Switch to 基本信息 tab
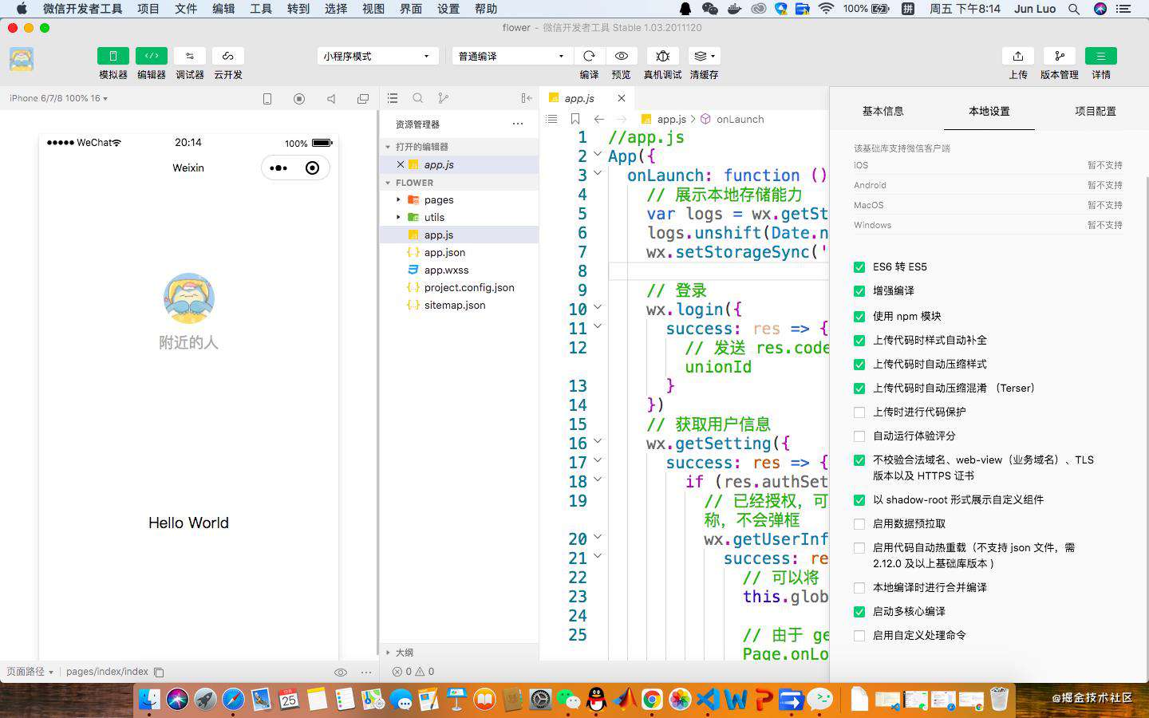The width and height of the screenshot is (1149, 718). [882, 111]
